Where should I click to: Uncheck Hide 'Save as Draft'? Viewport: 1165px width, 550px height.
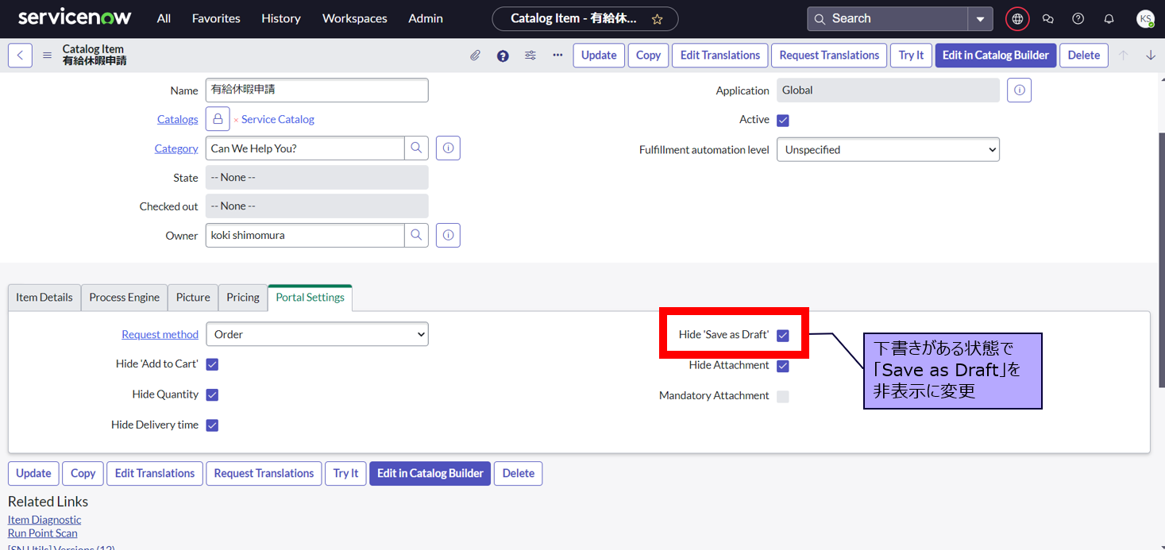783,336
